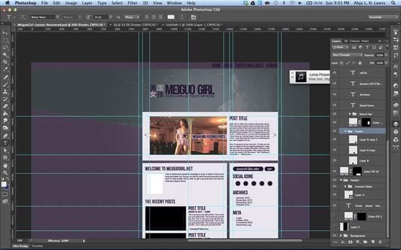Hide the Color Fill 10 layer

point(335,172)
